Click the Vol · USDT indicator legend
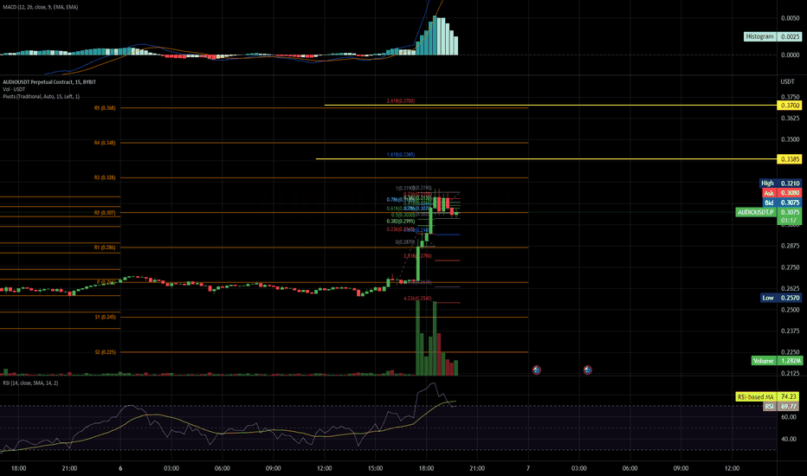This screenshot has width=807, height=476. pyautogui.click(x=14, y=89)
